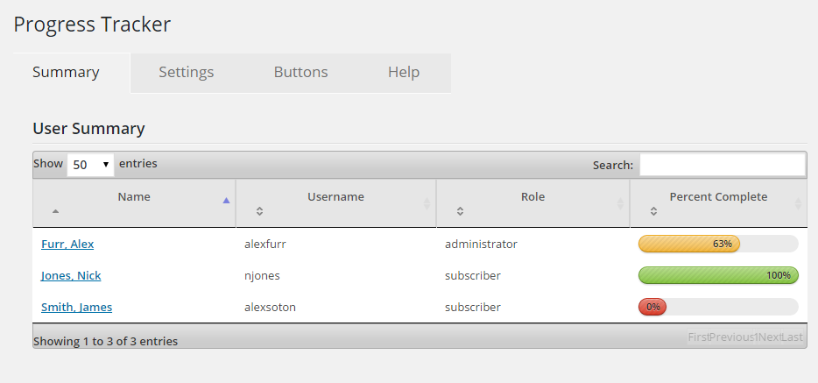Select the subscriber role for alexsoton
Viewport: 818px width, 383px height.
point(473,307)
